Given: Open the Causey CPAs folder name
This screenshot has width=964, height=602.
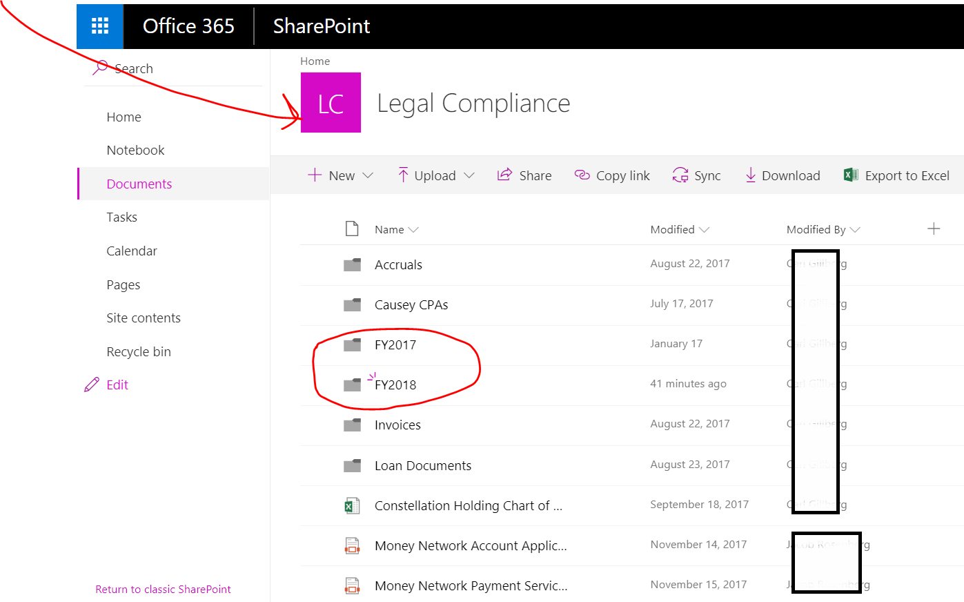Looking at the screenshot, I should [411, 304].
